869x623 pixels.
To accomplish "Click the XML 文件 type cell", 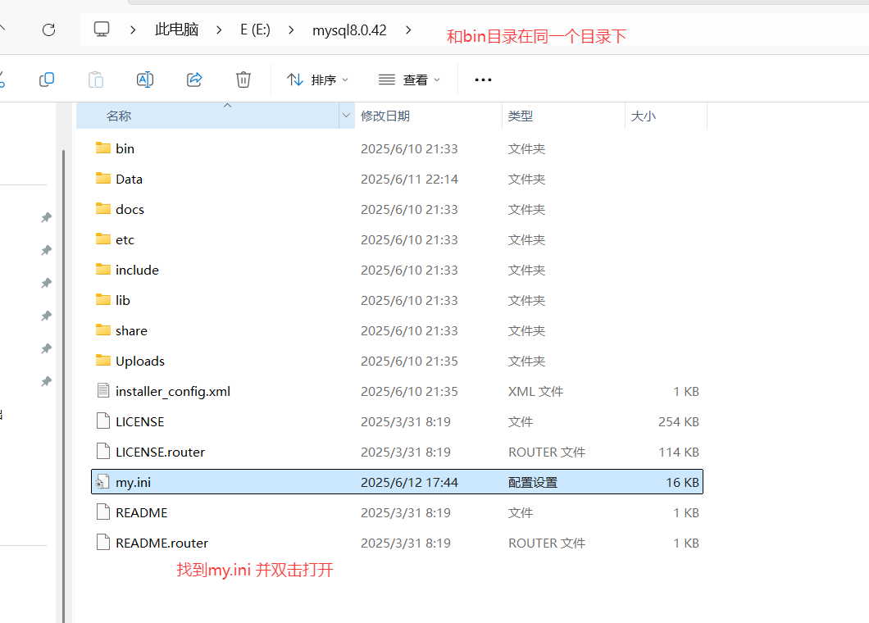I will pos(535,391).
